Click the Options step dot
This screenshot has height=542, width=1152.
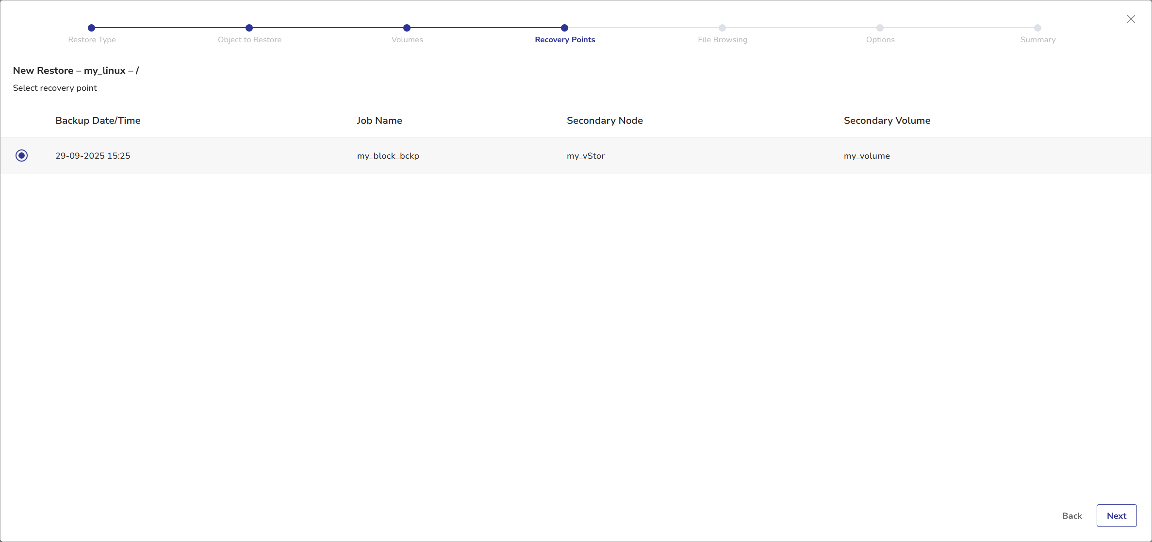(880, 28)
